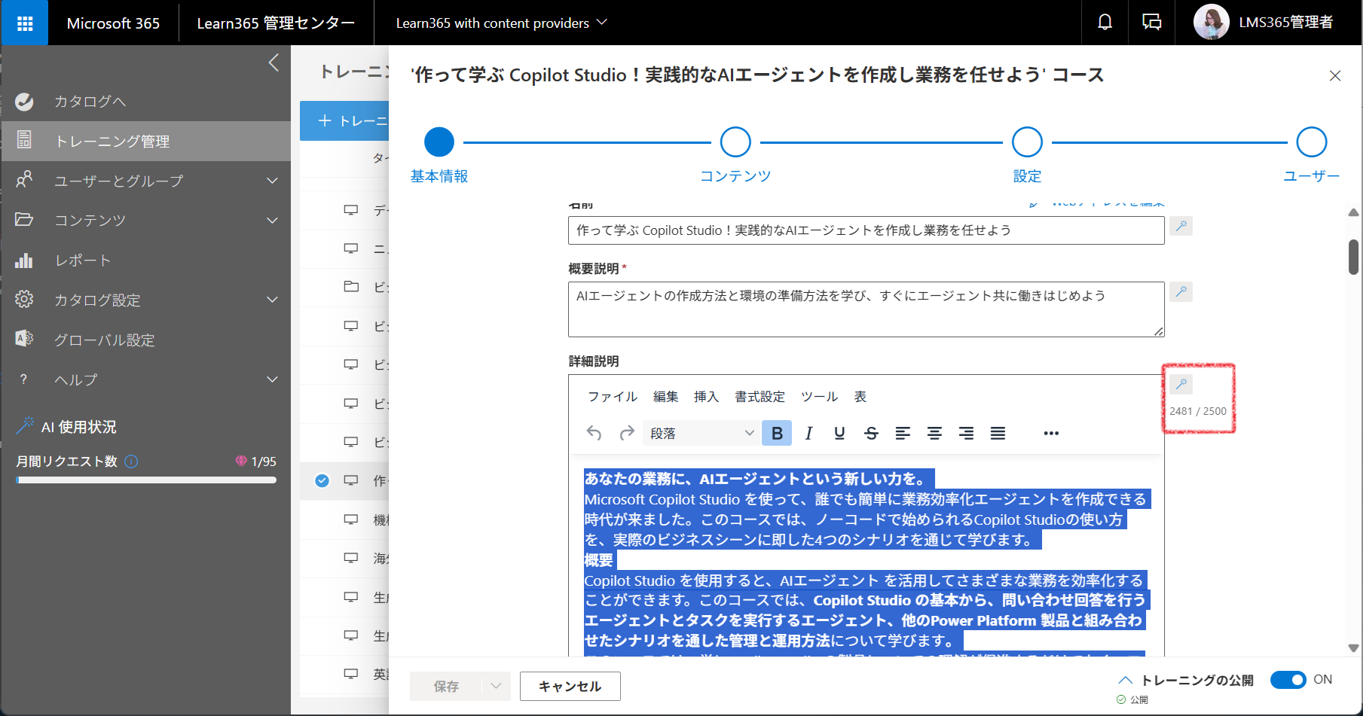Show more editor toolbar options
Screen dimensions: 1363x716
1051,433
